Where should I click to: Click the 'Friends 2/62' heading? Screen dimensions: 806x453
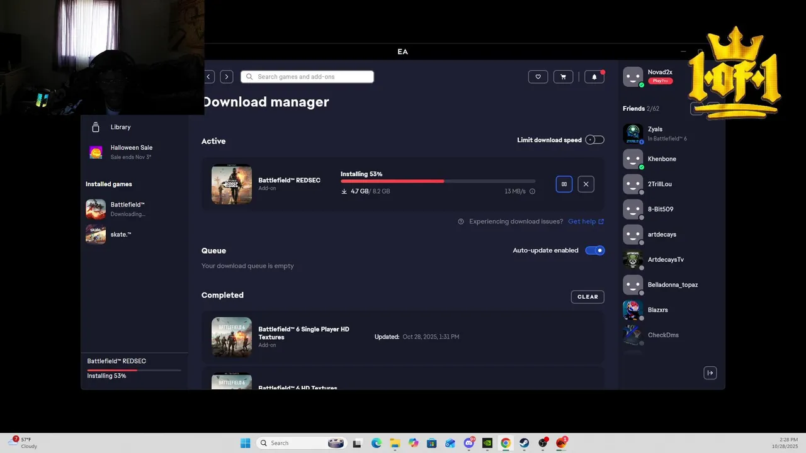[x=641, y=109]
